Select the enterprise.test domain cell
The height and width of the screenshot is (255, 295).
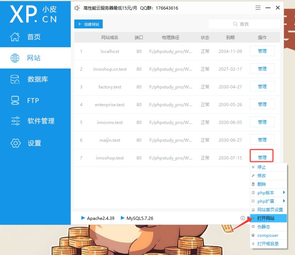pyautogui.click(x=110, y=105)
